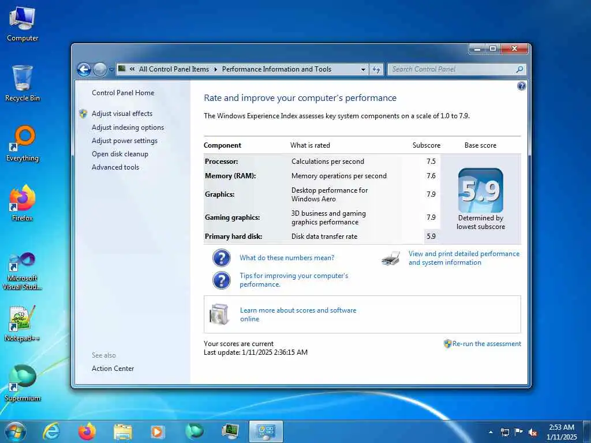This screenshot has width=591, height=443.
Task: Open Supermium from the taskbar
Action: pos(194,431)
